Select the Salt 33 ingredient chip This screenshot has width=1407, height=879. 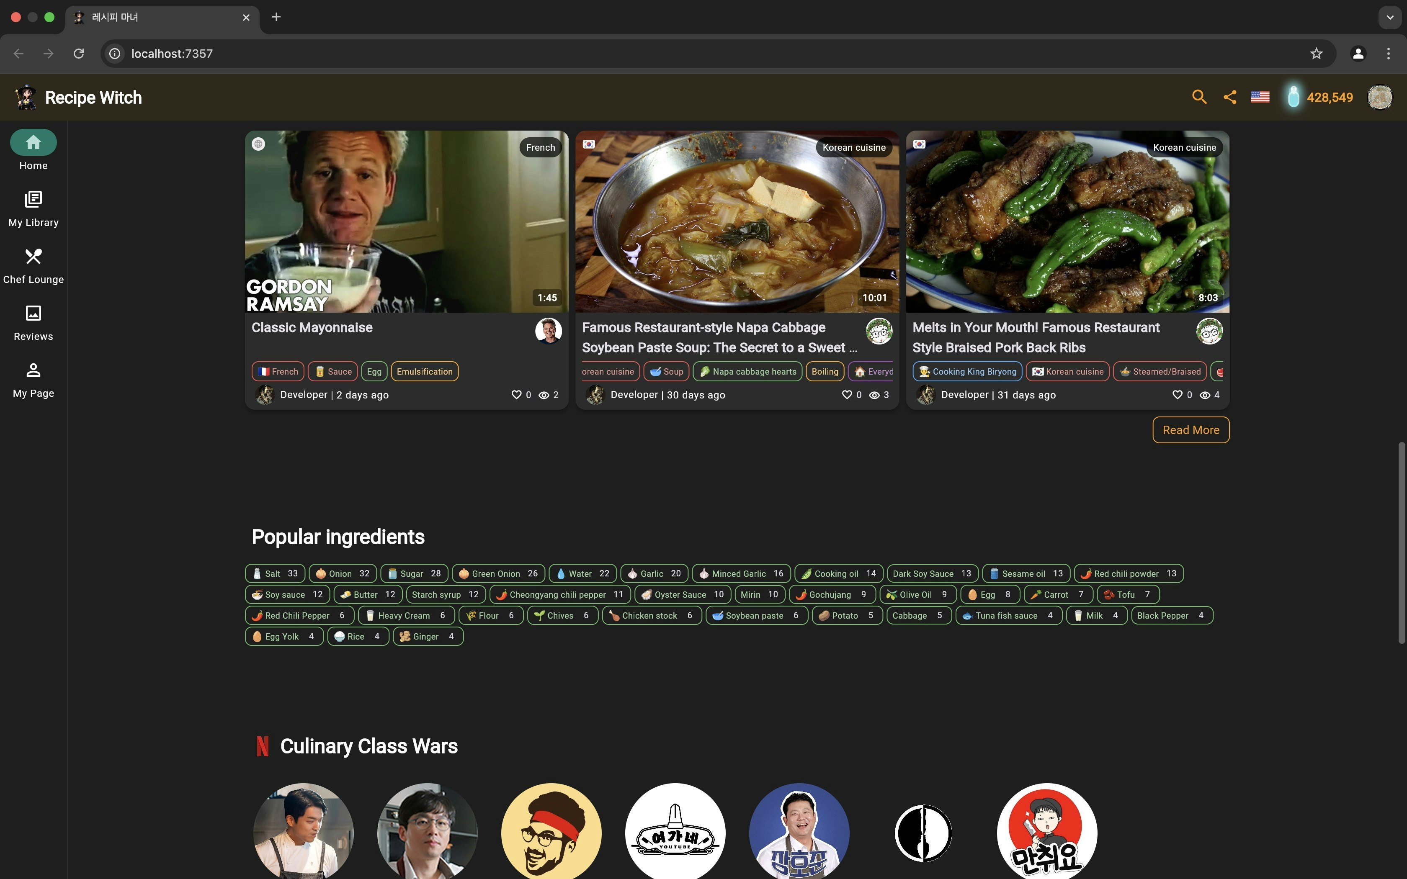275,574
